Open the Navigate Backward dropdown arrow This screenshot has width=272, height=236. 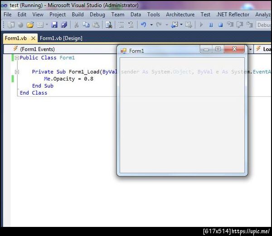point(181,25)
